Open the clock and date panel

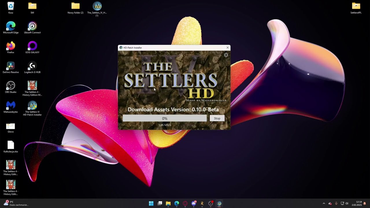tap(356, 203)
